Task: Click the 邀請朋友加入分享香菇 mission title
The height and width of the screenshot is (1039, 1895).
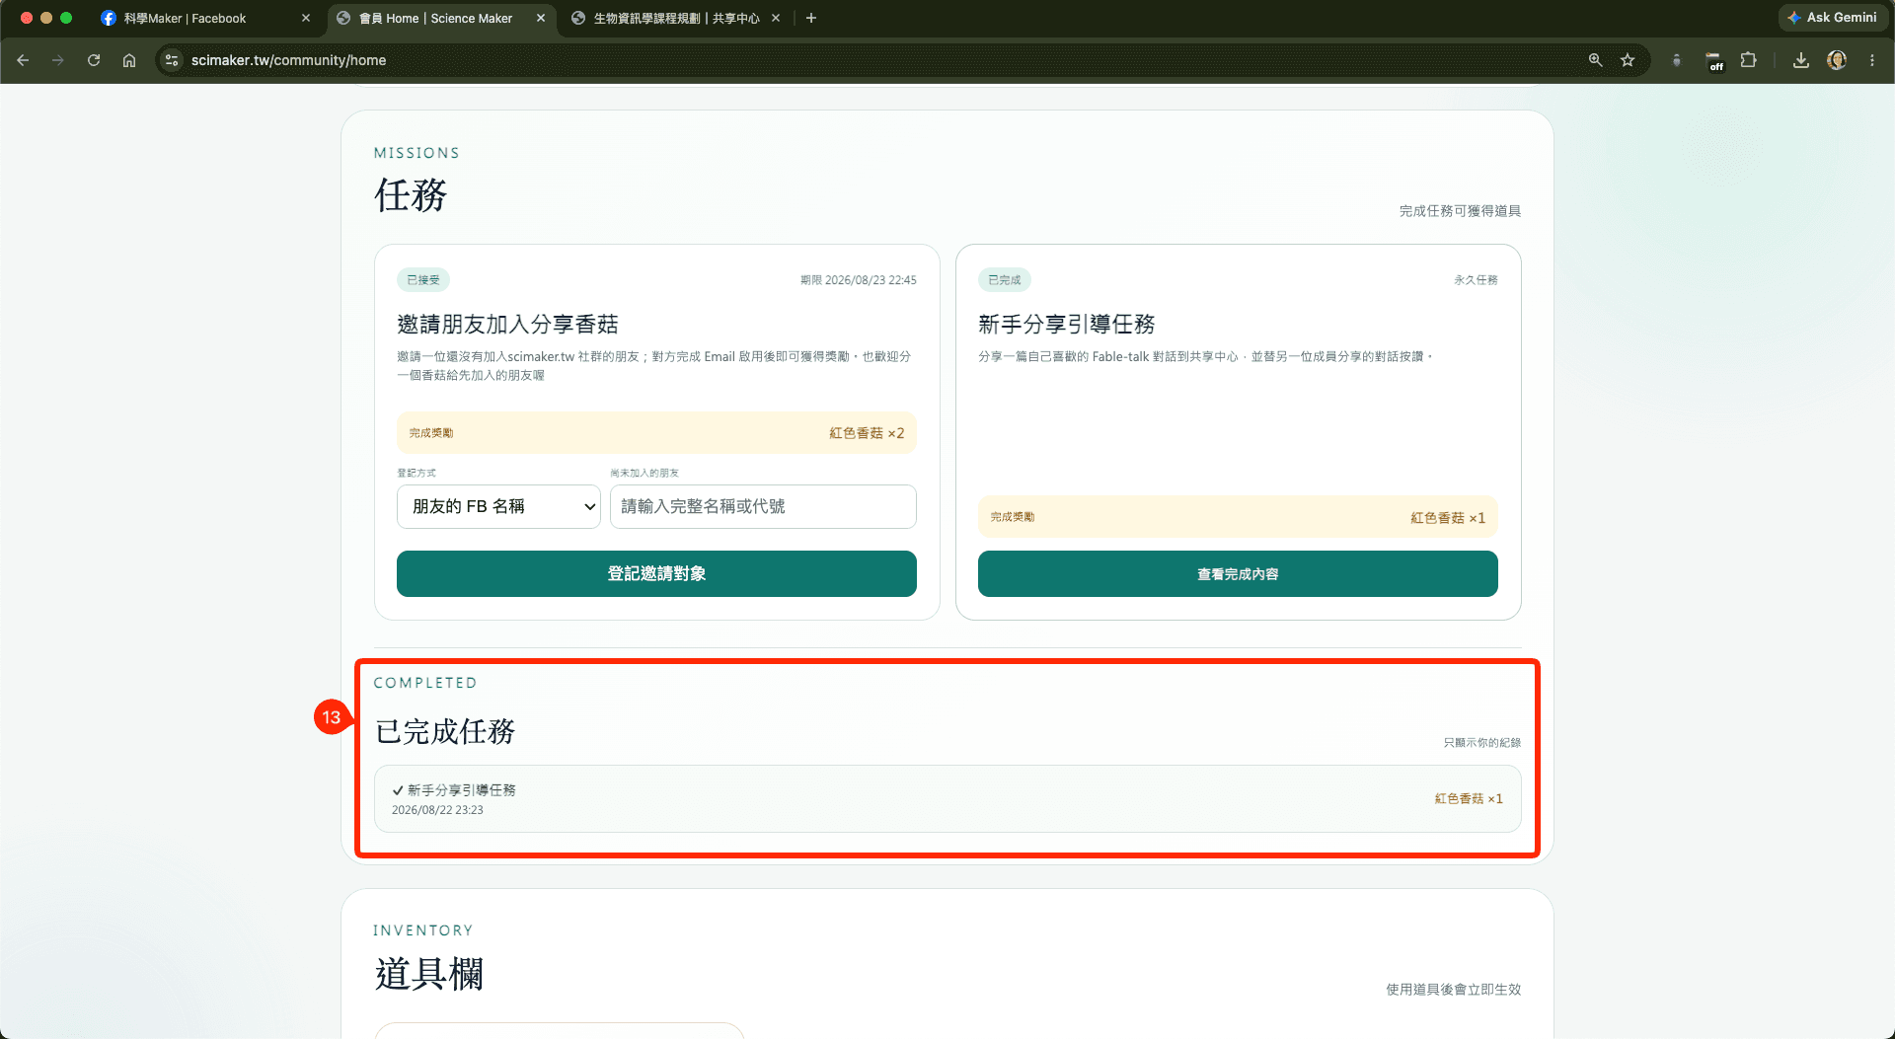Action: pos(507,324)
